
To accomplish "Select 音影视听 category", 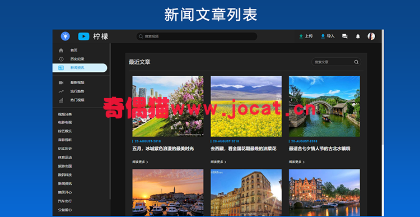I will 65,140.
